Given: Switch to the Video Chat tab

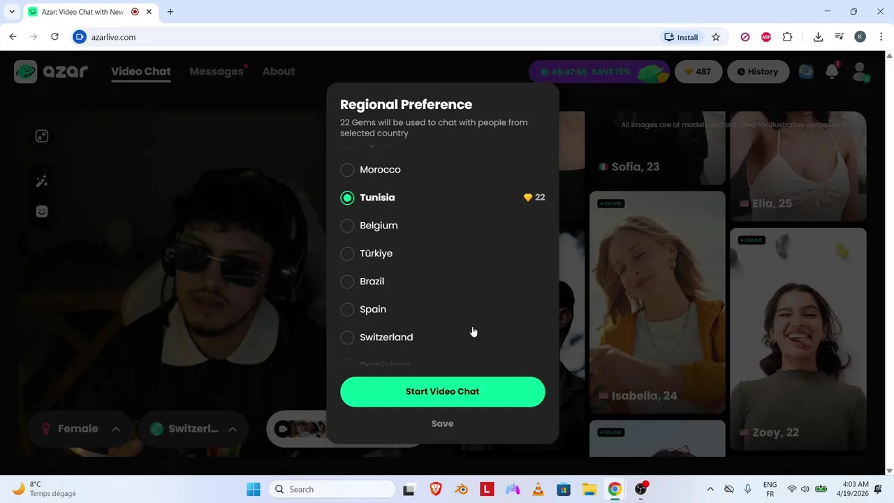Looking at the screenshot, I should coord(140,71).
